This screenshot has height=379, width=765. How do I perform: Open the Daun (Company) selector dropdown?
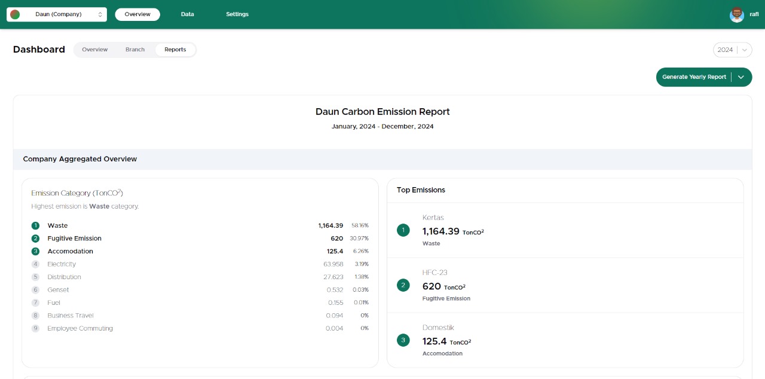point(57,14)
